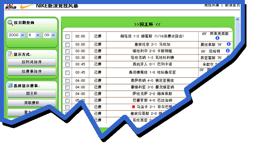Click the NIKE新浪竞技风暴 title
This screenshot has width=253, height=147.
tap(57, 6)
